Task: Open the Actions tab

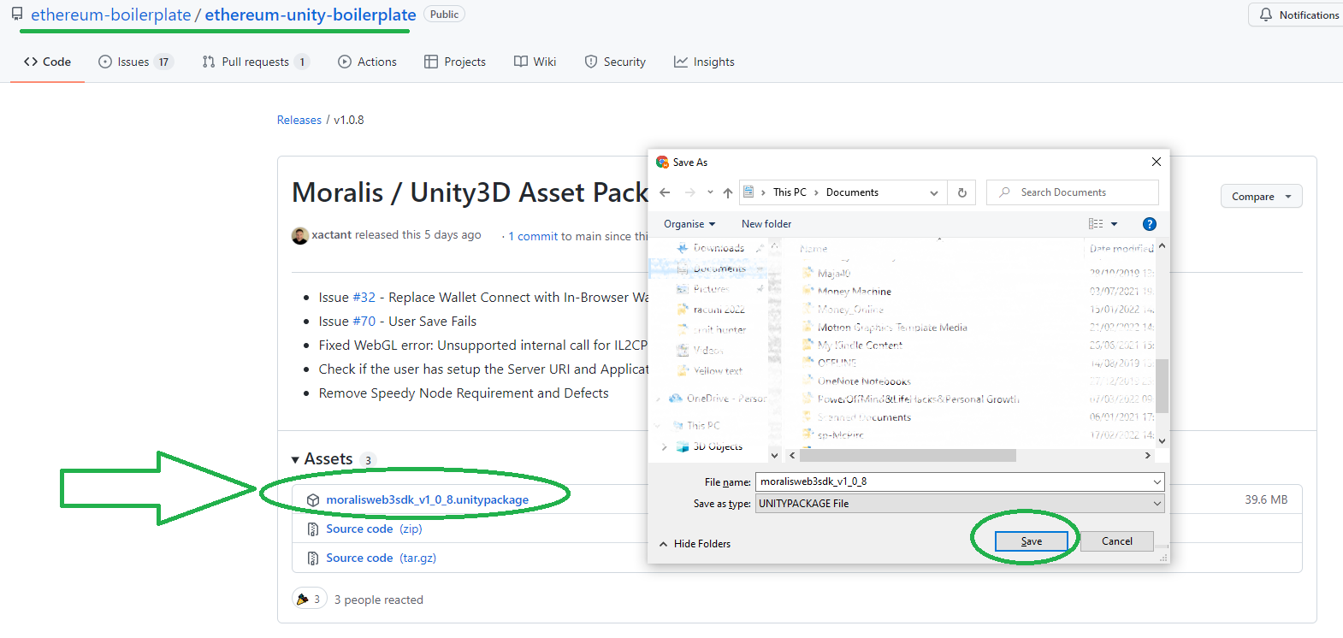Action: point(367,62)
